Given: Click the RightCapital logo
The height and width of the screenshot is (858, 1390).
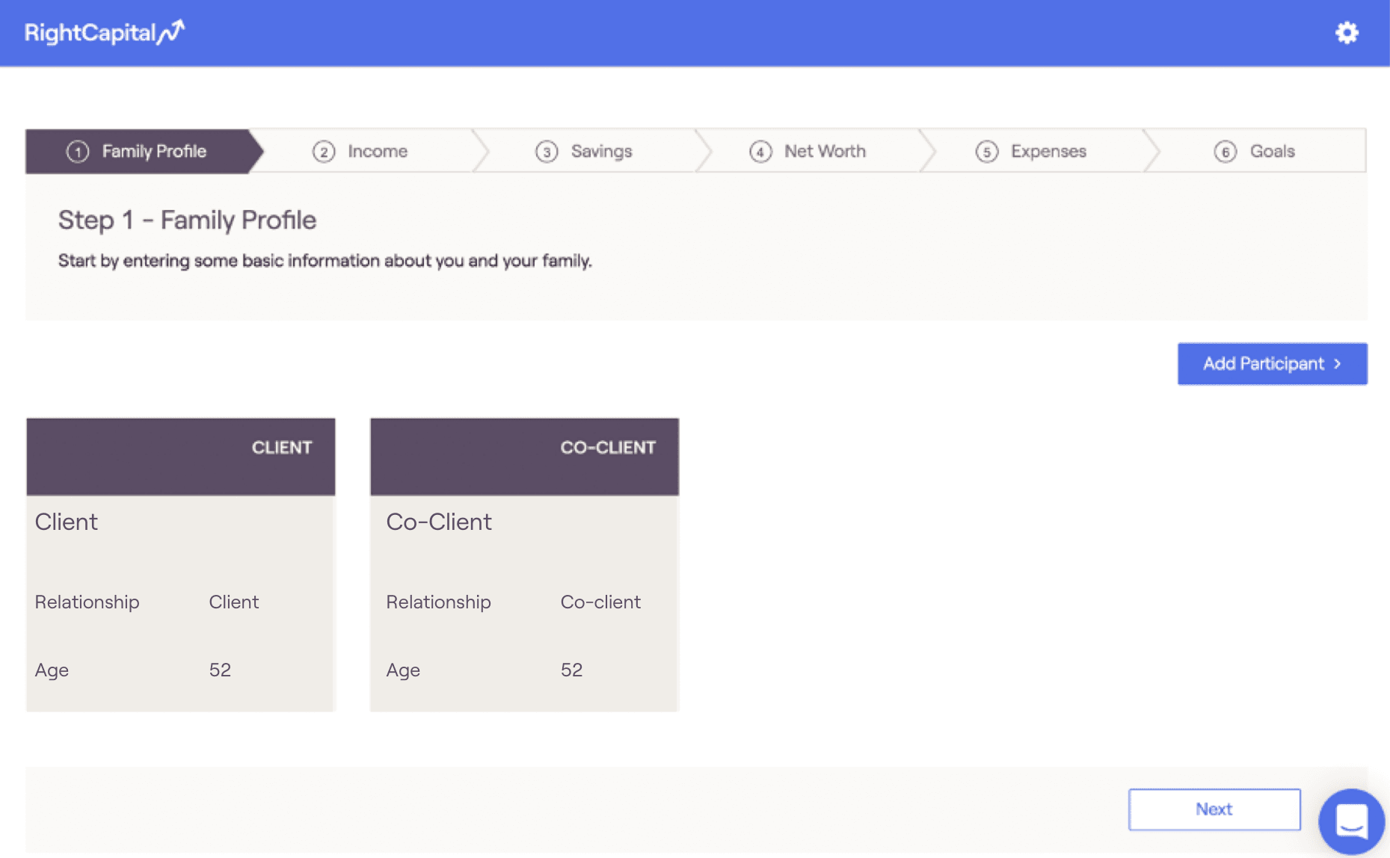Looking at the screenshot, I should (x=105, y=32).
